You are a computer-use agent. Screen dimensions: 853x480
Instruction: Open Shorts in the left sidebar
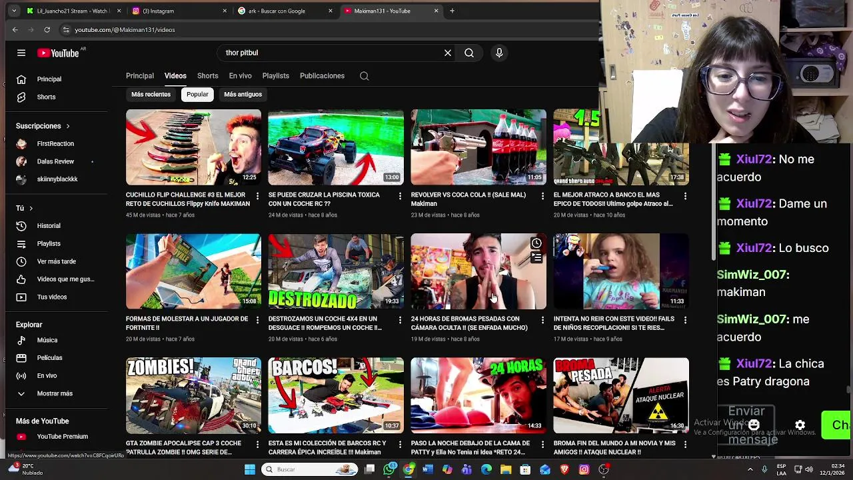tap(56, 97)
